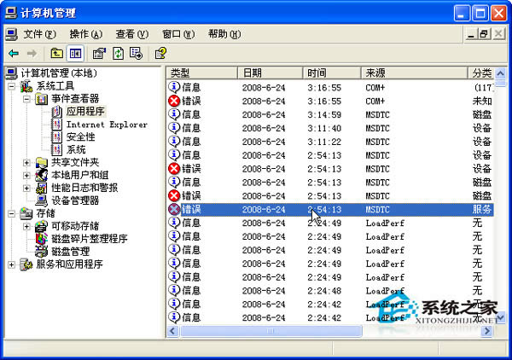Select the 设备管理器 tree node
This screenshot has height=360, width=512.
tap(74, 200)
